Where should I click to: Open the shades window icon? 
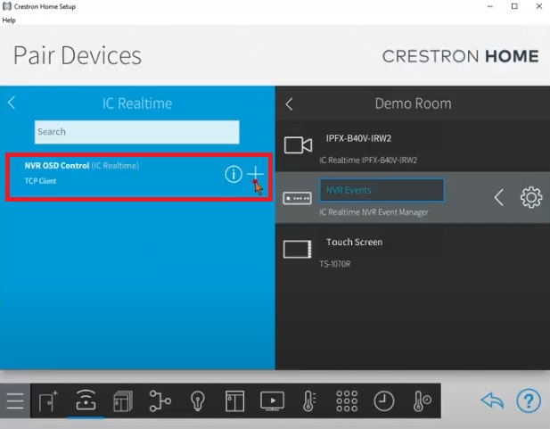point(234,401)
